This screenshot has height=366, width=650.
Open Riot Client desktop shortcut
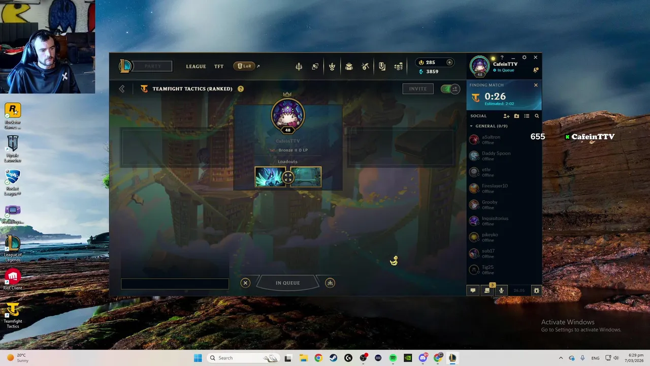(13, 280)
